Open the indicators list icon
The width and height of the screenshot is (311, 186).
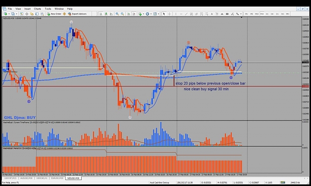(140, 14)
